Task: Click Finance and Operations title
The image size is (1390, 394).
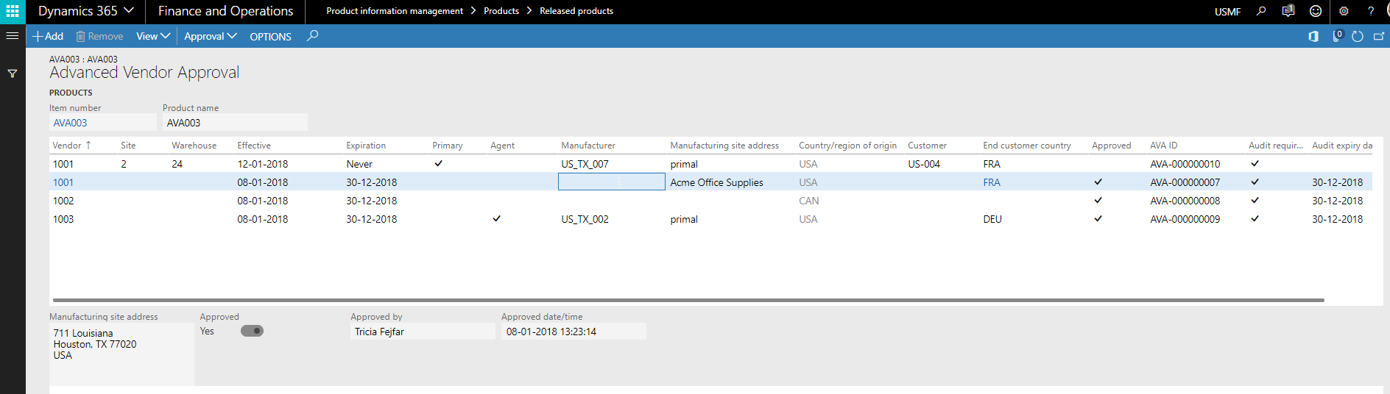Action: 225,11
